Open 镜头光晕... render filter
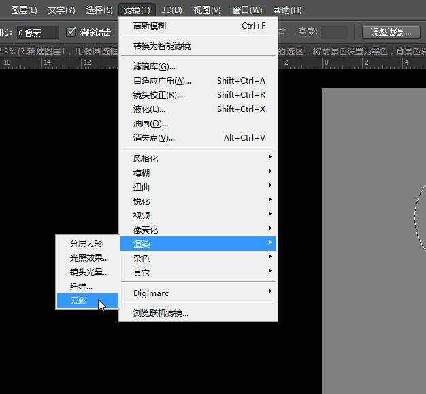This screenshot has width=426, height=394. coord(88,272)
